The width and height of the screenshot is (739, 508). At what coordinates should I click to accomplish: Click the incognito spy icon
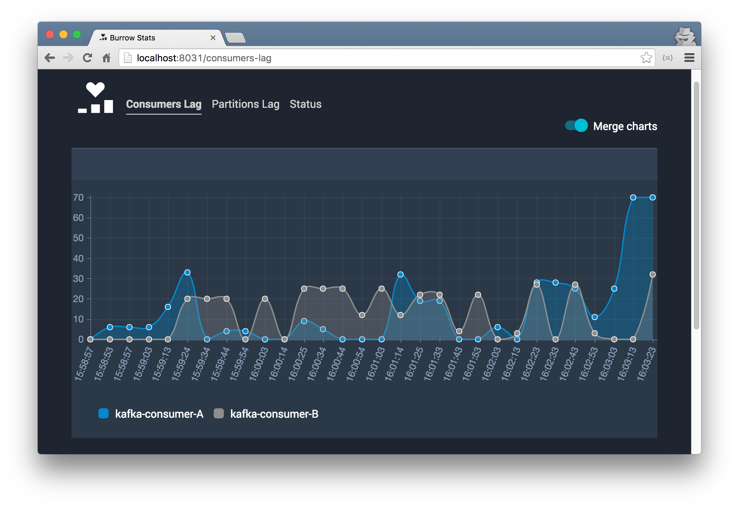click(685, 36)
